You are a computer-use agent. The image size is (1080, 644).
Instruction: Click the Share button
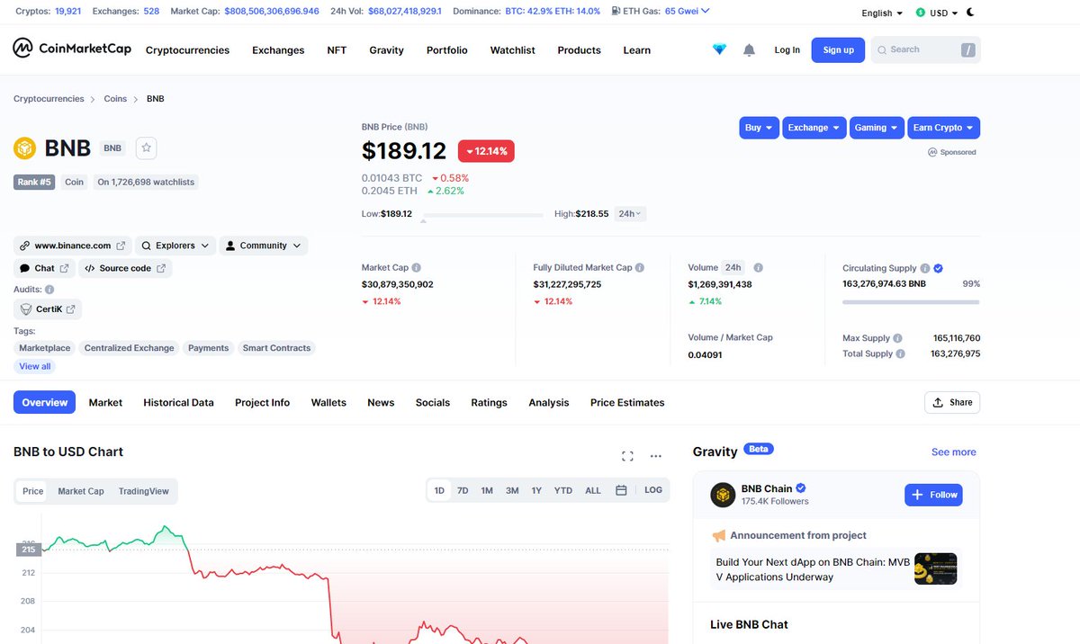[x=952, y=402]
